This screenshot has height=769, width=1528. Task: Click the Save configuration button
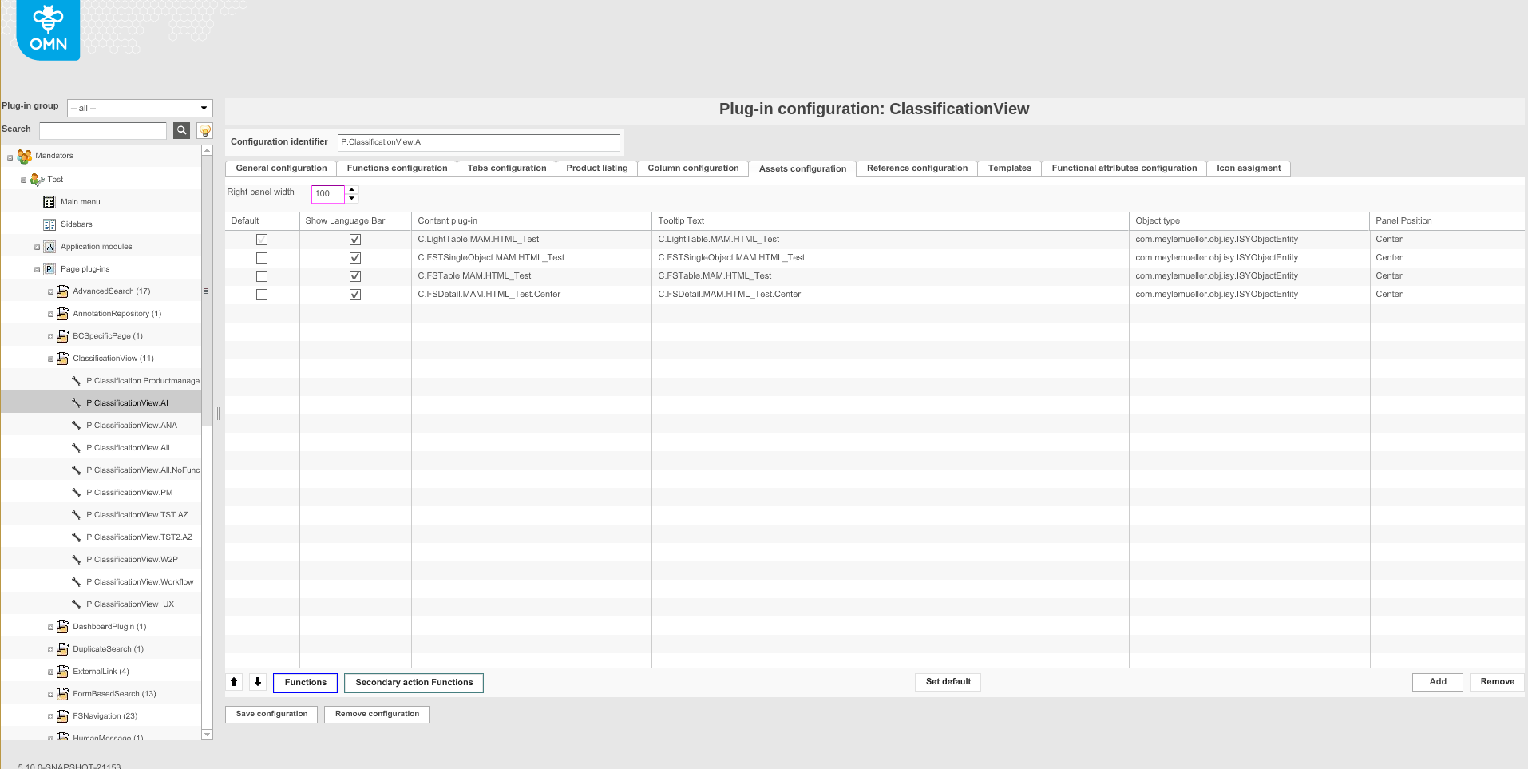click(x=271, y=714)
